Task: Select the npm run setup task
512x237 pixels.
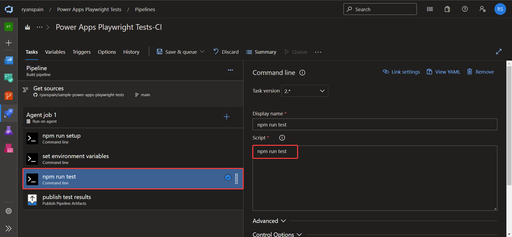Action: 133,138
